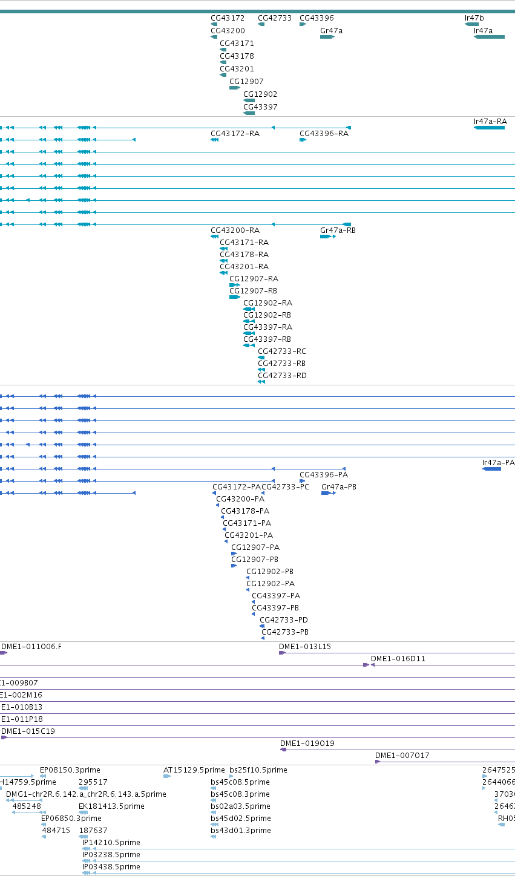
Task: Select the CG43178 gene label
Action: tap(237, 56)
